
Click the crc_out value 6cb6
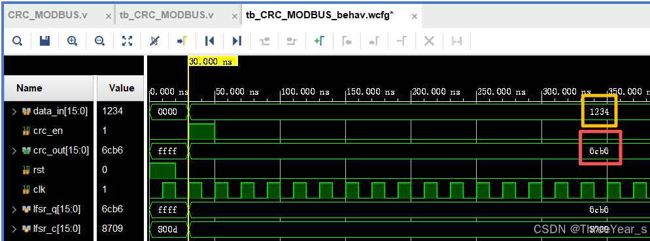point(112,151)
